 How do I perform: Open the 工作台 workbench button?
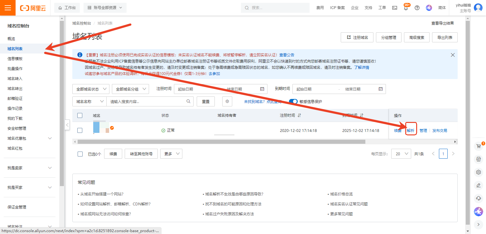67,8
